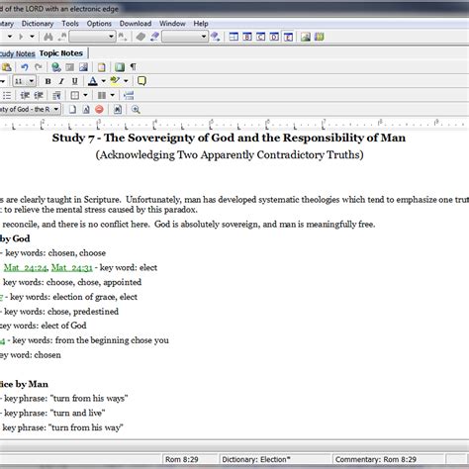Click the borders table icon
This screenshot has height=469, width=469.
pos(75,95)
